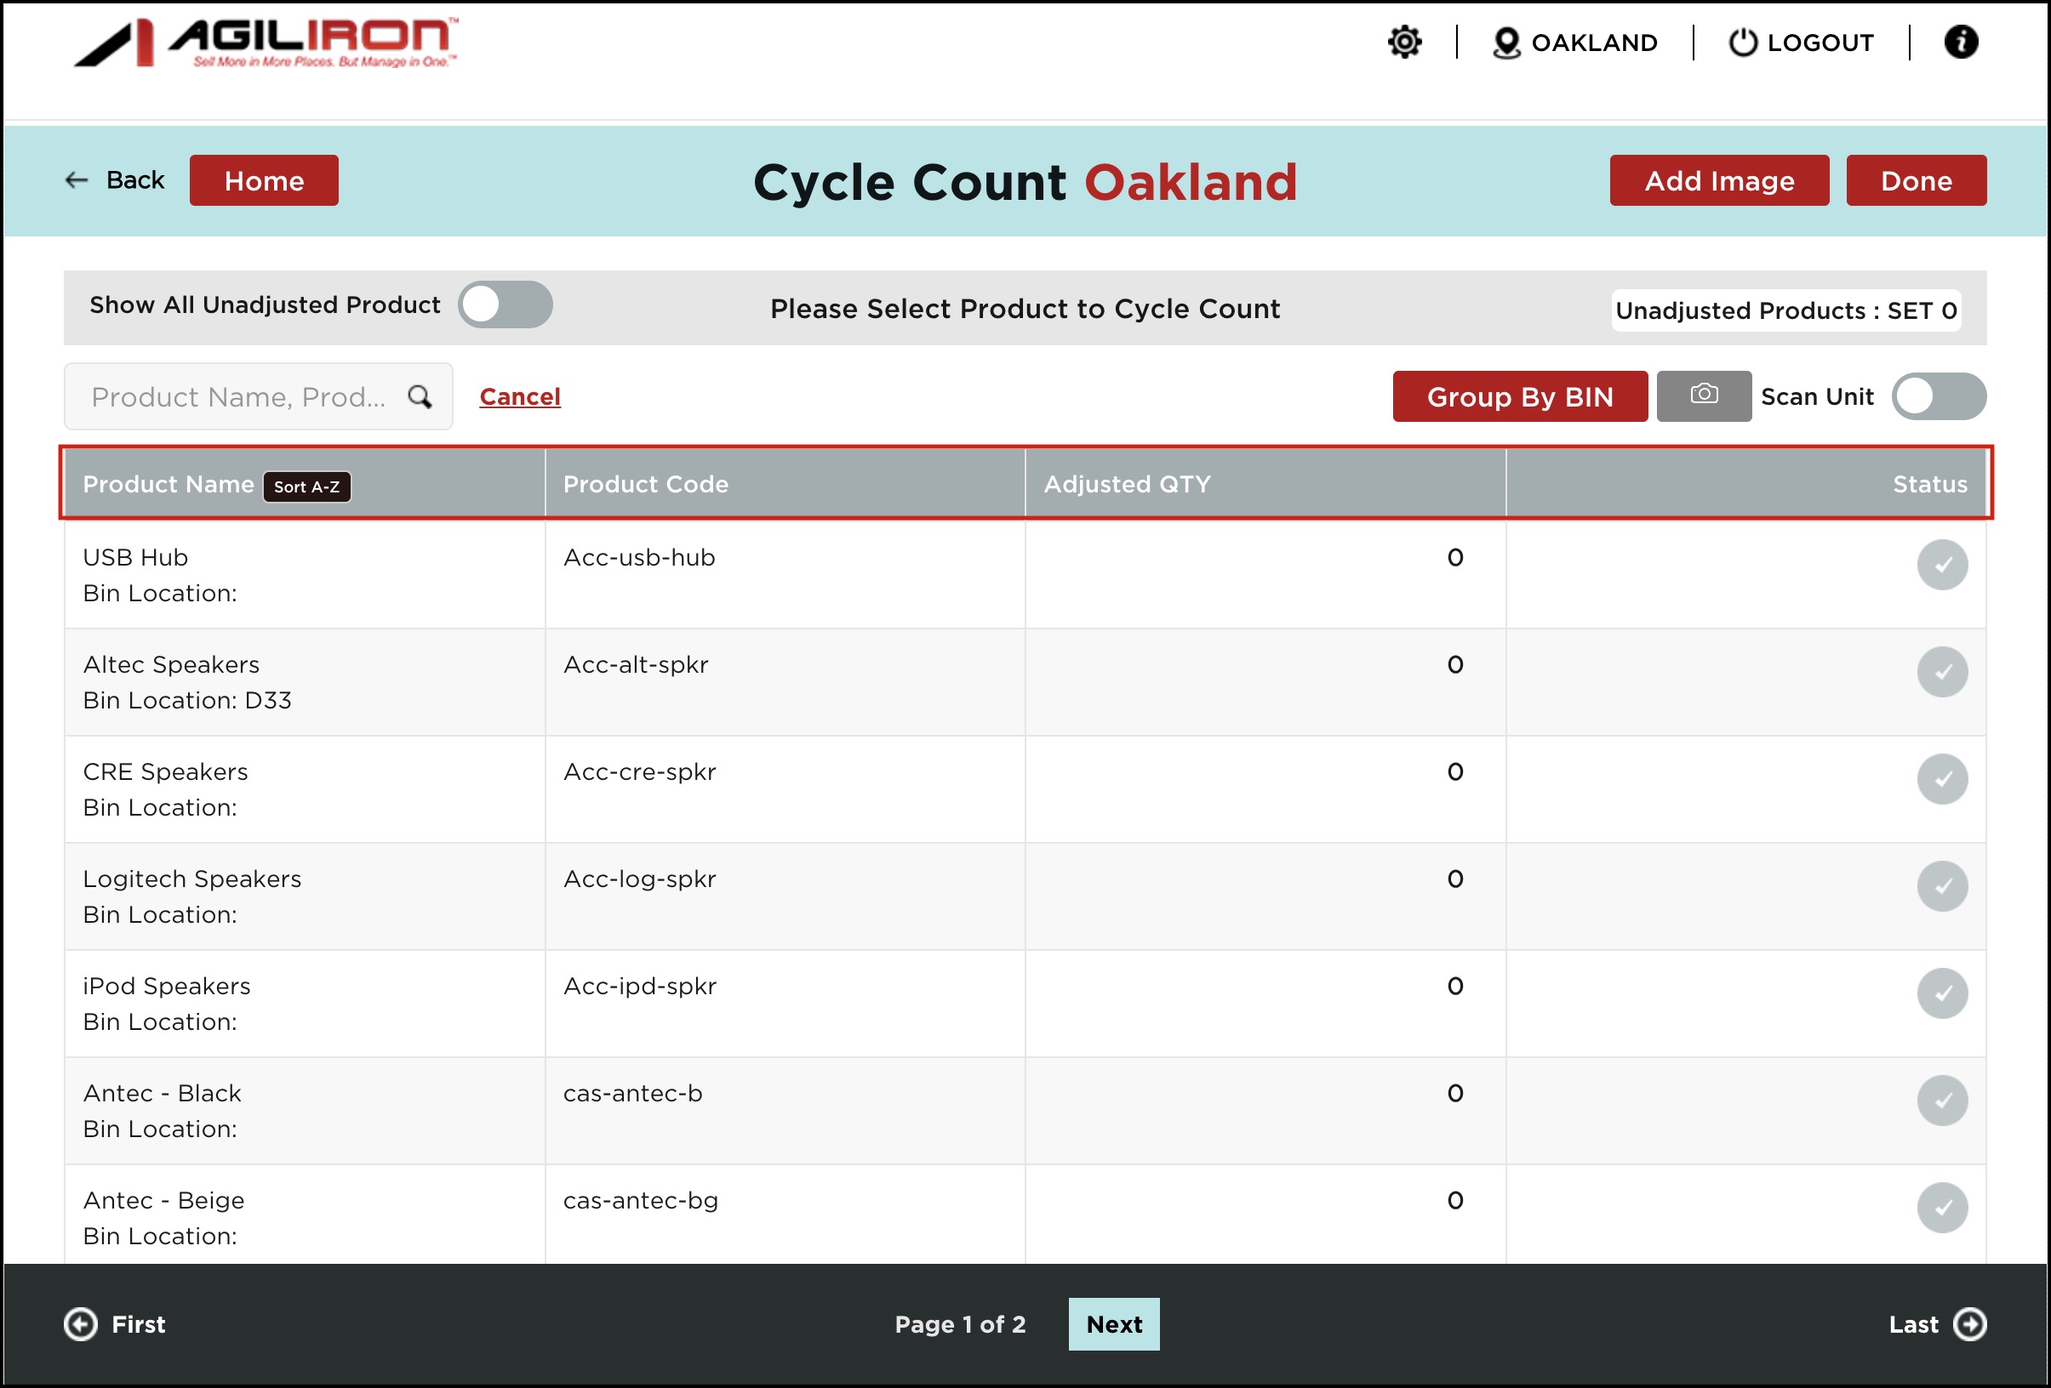
Task: Toggle Show All Unadjusted Product switch
Action: coord(505,305)
